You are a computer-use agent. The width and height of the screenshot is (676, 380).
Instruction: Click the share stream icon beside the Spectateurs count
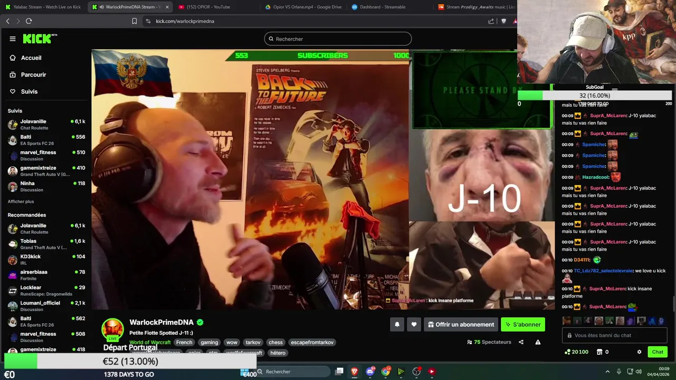coord(521,342)
